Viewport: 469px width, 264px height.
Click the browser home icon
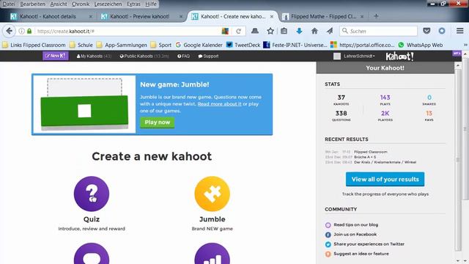pyautogui.click(x=314, y=31)
